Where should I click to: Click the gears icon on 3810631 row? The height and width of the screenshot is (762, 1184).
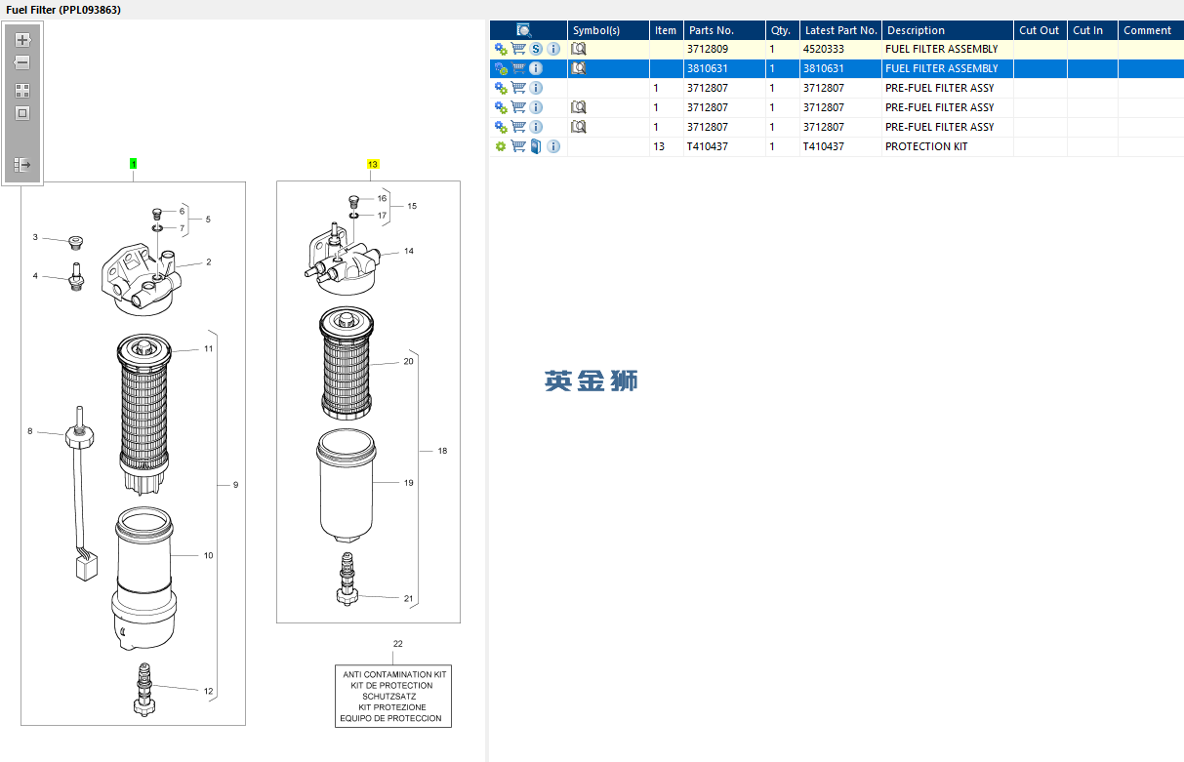pyautogui.click(x=501, y=68)
